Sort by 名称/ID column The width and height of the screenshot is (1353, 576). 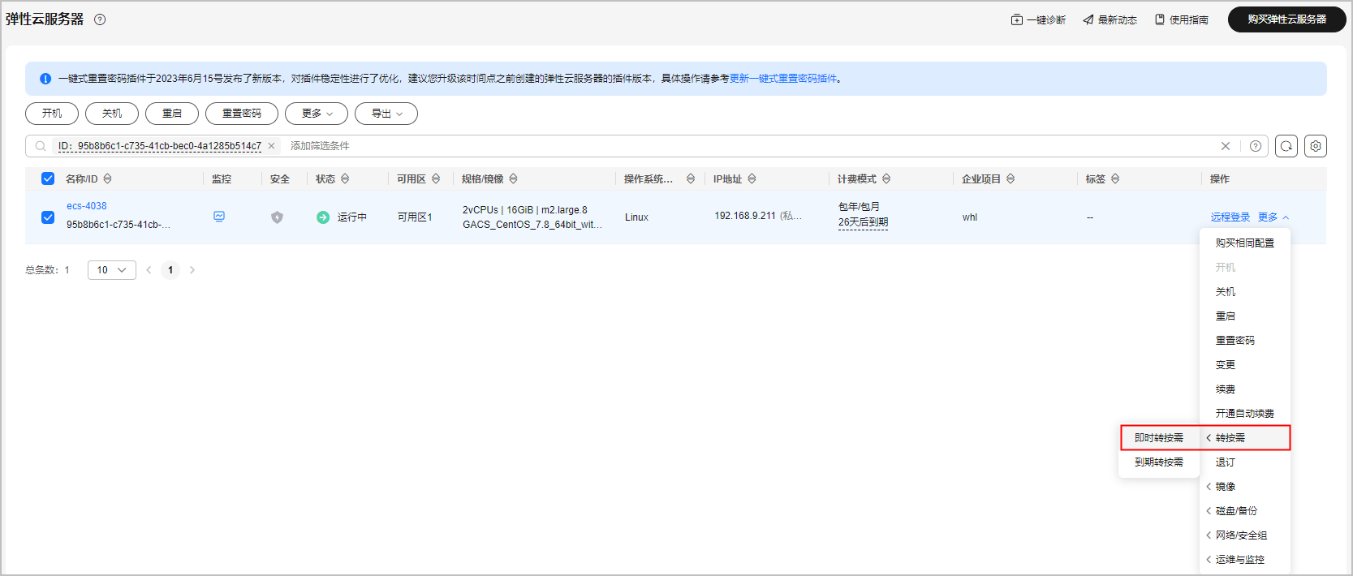coord(107,178)
